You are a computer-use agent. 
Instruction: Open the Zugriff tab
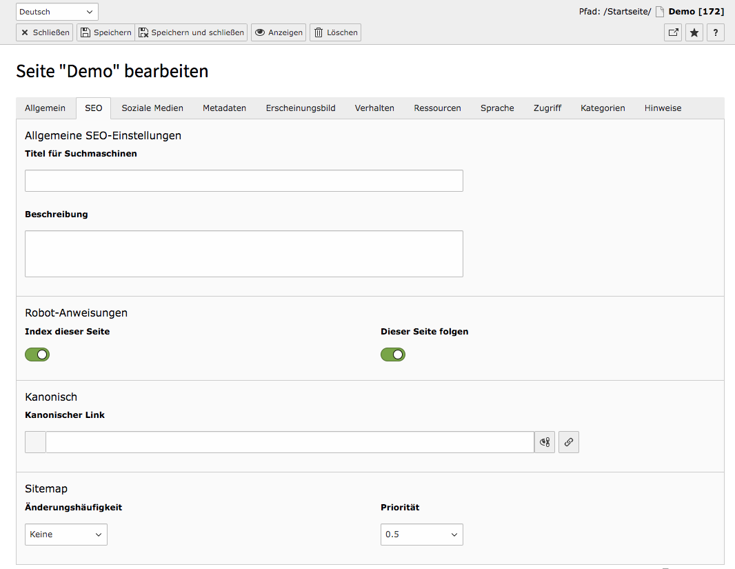pos(547,108)
